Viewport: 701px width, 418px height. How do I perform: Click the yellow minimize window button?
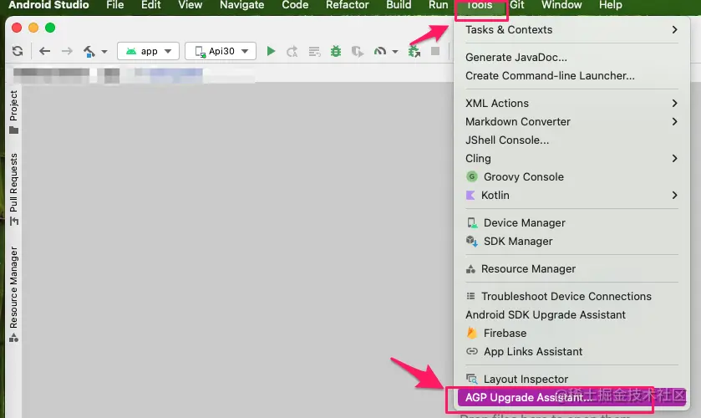click(x=33, y=28)
